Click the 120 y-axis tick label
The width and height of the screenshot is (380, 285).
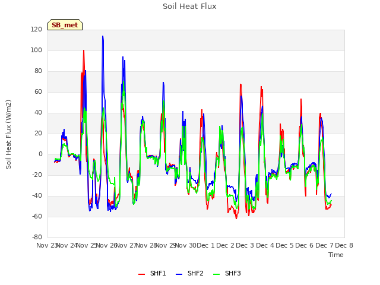tap(36, 29)
